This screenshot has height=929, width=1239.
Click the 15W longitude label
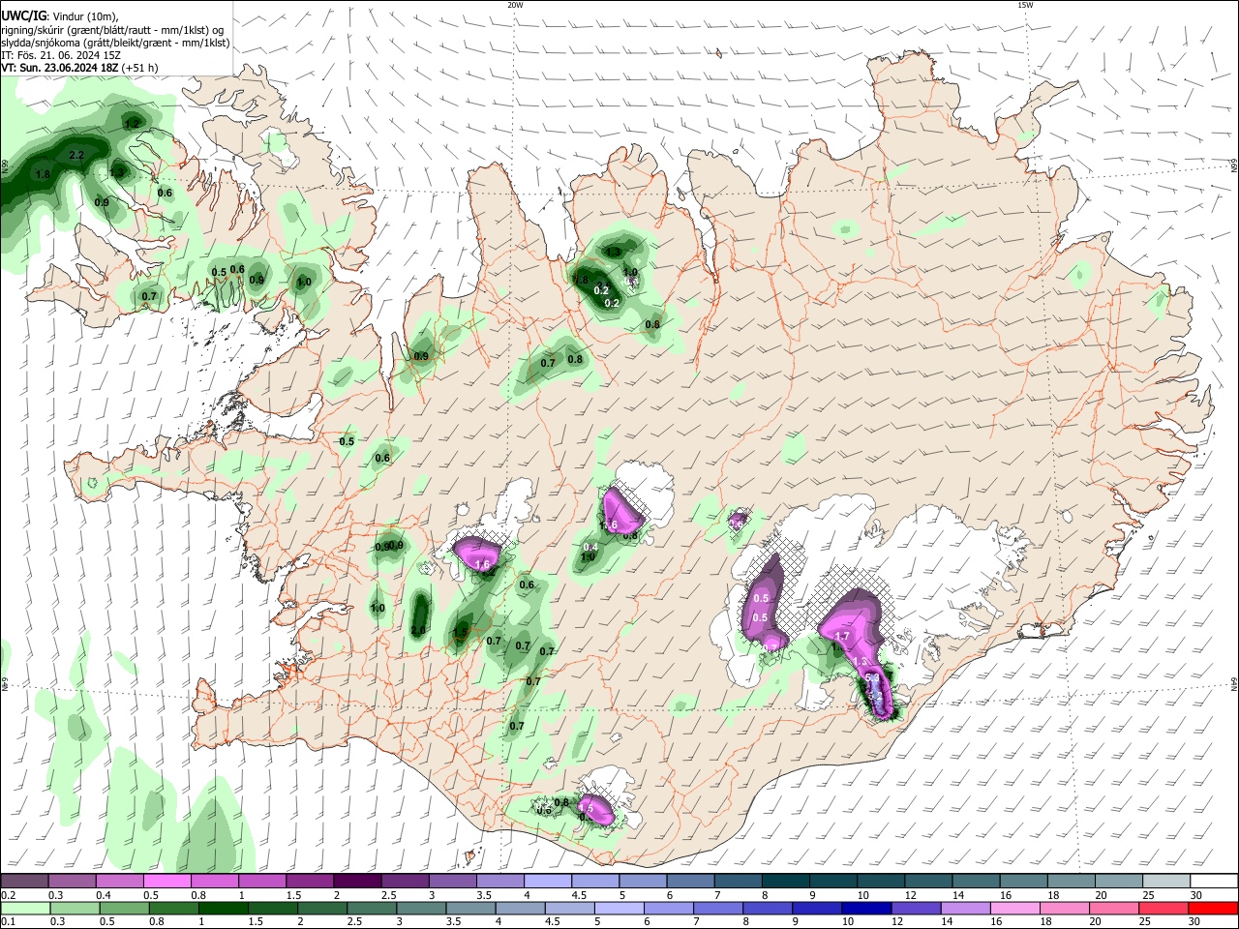click(1025, 5)
